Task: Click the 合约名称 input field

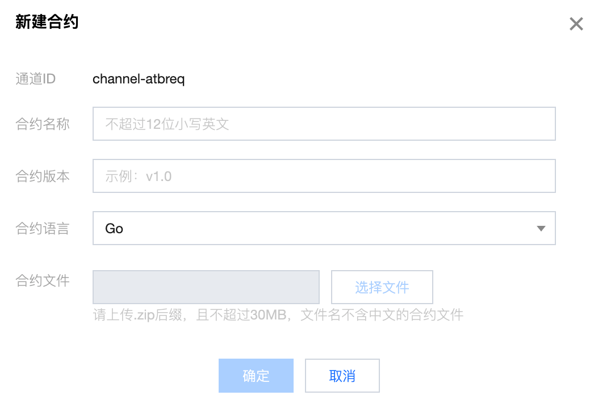Action: [x=324, y=124]
